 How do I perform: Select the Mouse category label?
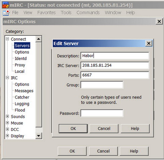(17, 123)
